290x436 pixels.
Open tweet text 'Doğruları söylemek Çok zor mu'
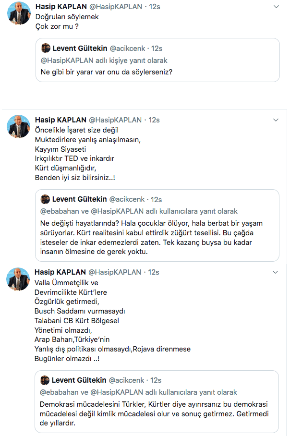pos(60,22)
